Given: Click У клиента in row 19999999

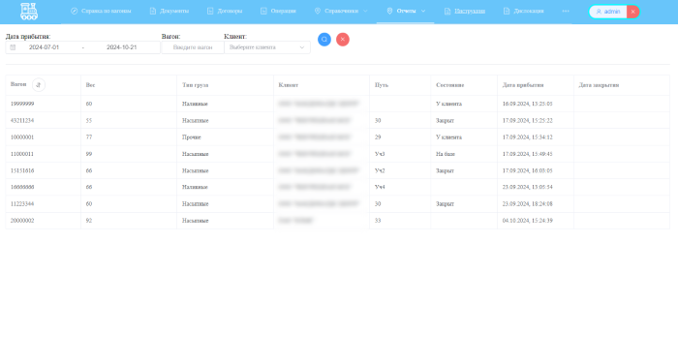Looking at the screenshot, I should [x=448, y=104].
